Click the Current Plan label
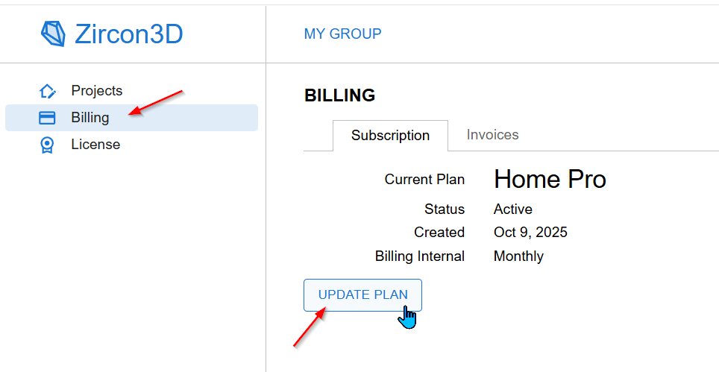The height and width of the screenshot is (372, 719). 424,180
